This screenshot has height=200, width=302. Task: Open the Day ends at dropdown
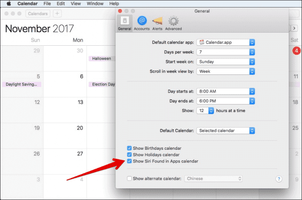pos(225,101)
